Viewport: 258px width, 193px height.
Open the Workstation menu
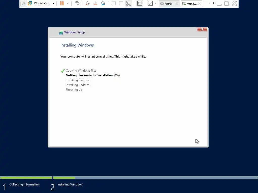pos(42,3)
